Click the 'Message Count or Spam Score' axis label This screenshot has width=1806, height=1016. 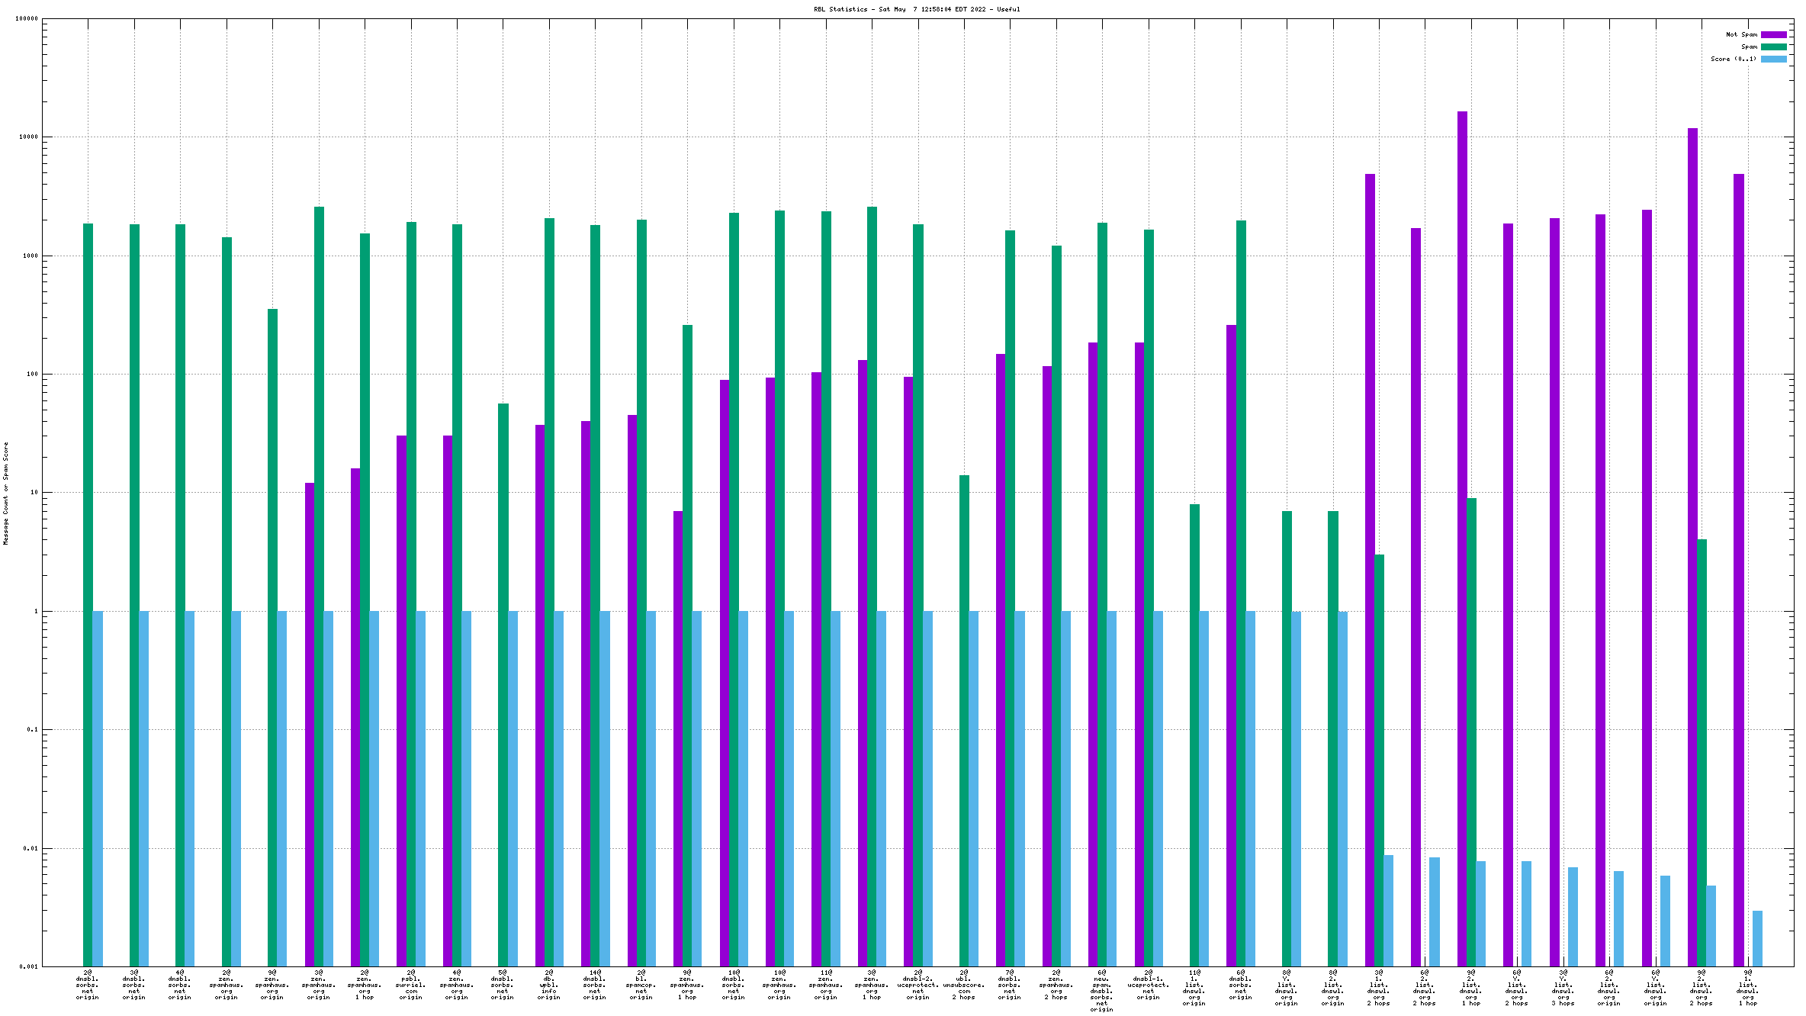coord(5,493)
